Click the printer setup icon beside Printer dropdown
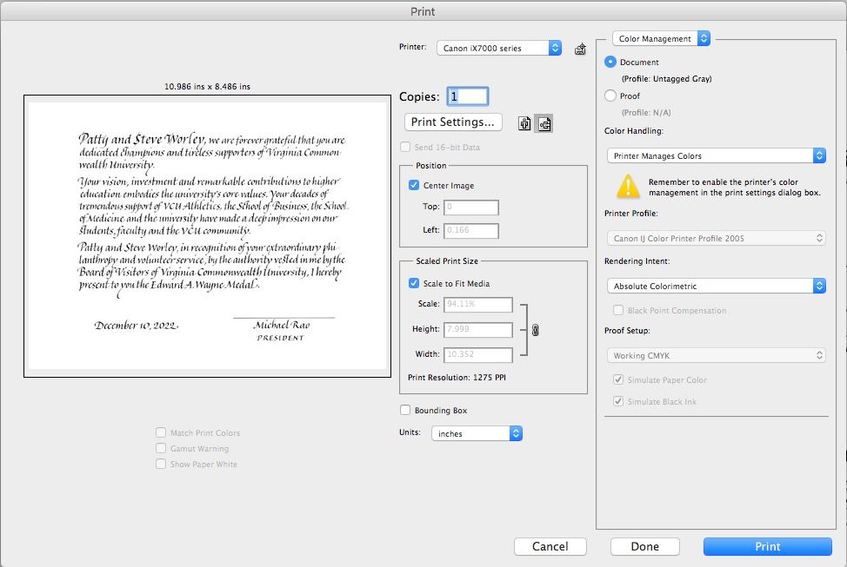847x567 pixels. coord(580,49)
